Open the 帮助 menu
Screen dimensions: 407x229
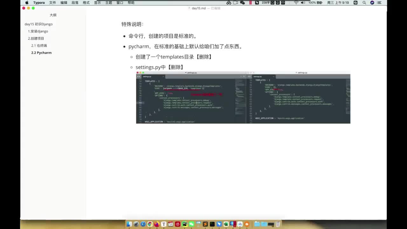coord(131,3)
